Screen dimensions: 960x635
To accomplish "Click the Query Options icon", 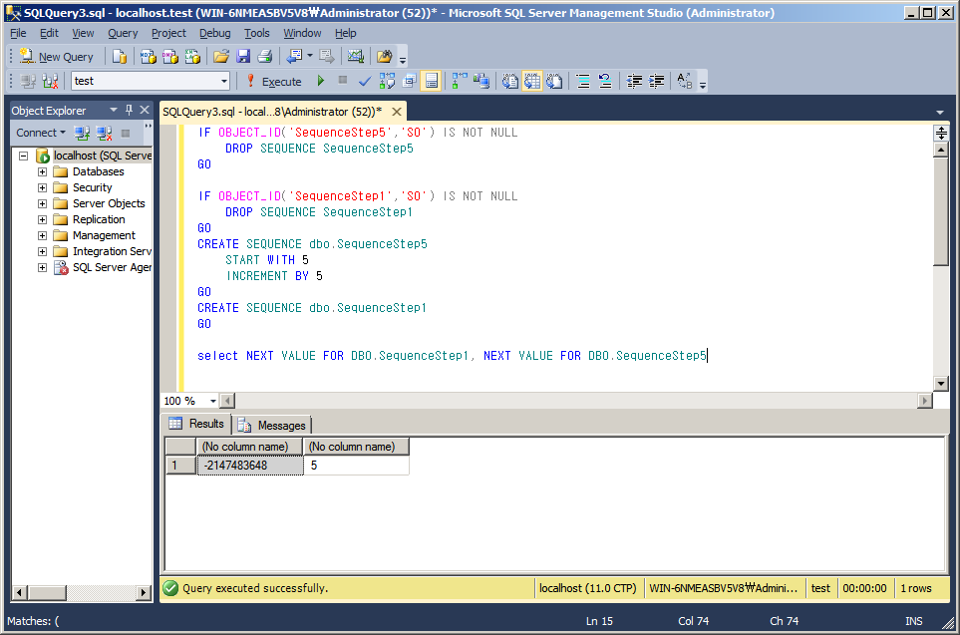I will (409, 81).
